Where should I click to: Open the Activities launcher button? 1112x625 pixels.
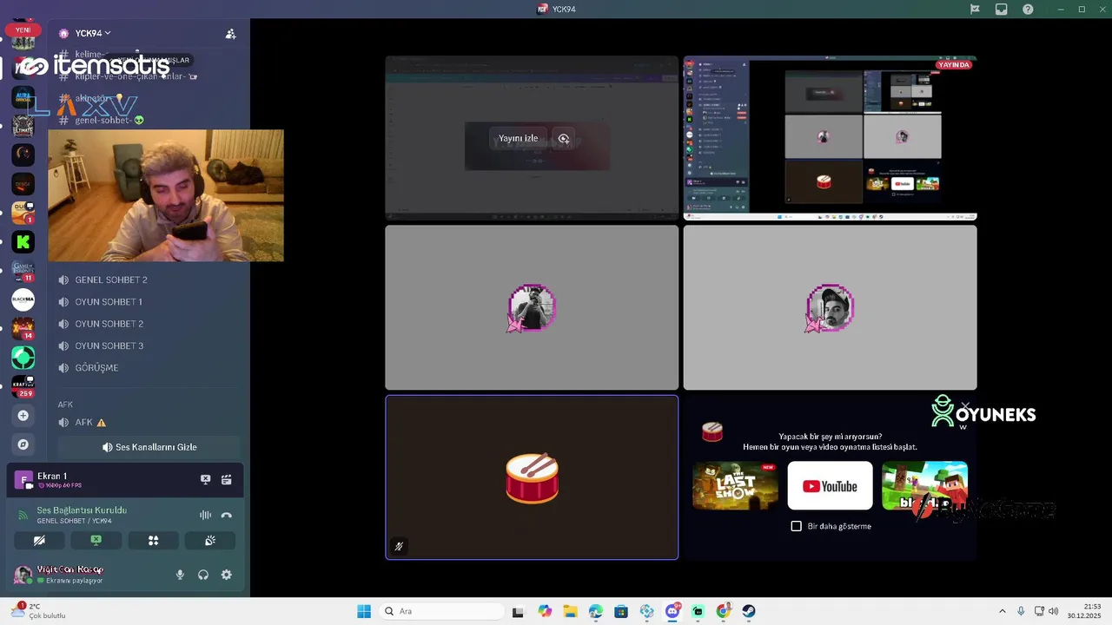click(153, 540)
